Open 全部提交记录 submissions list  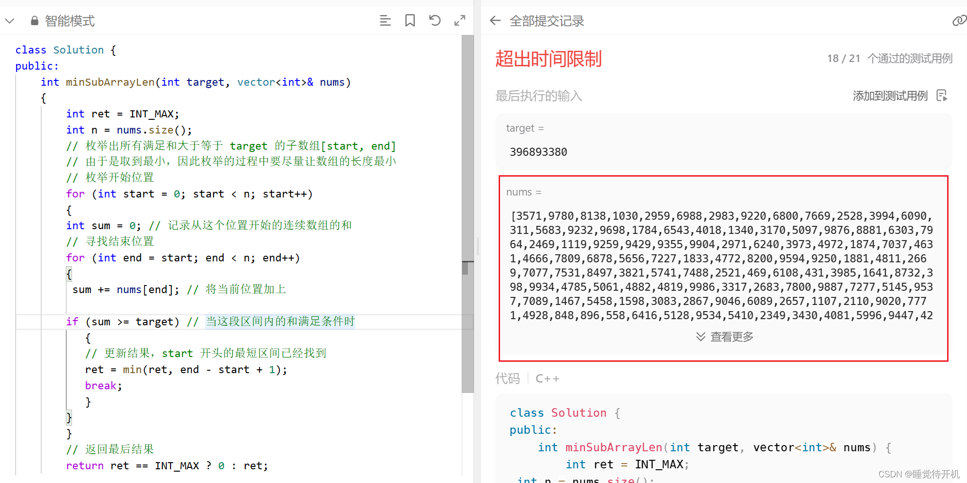click(x=546, y=21)
